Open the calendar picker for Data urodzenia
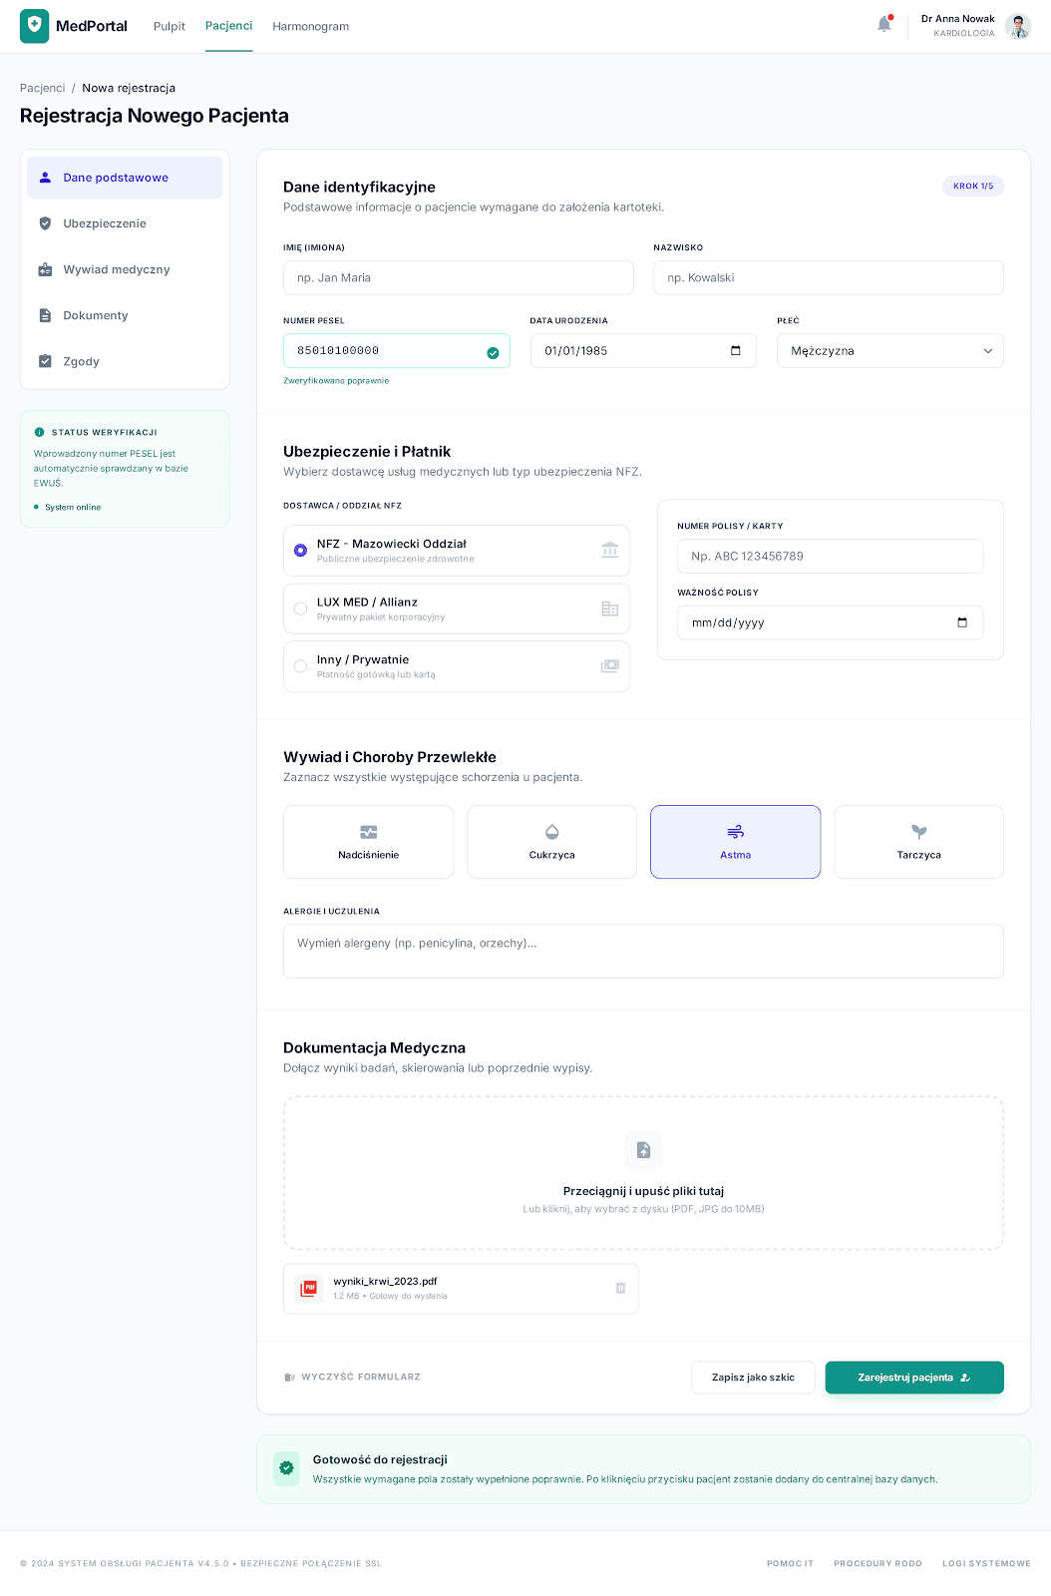Viewport: 1051px width, 1596px height. point(736,350)
